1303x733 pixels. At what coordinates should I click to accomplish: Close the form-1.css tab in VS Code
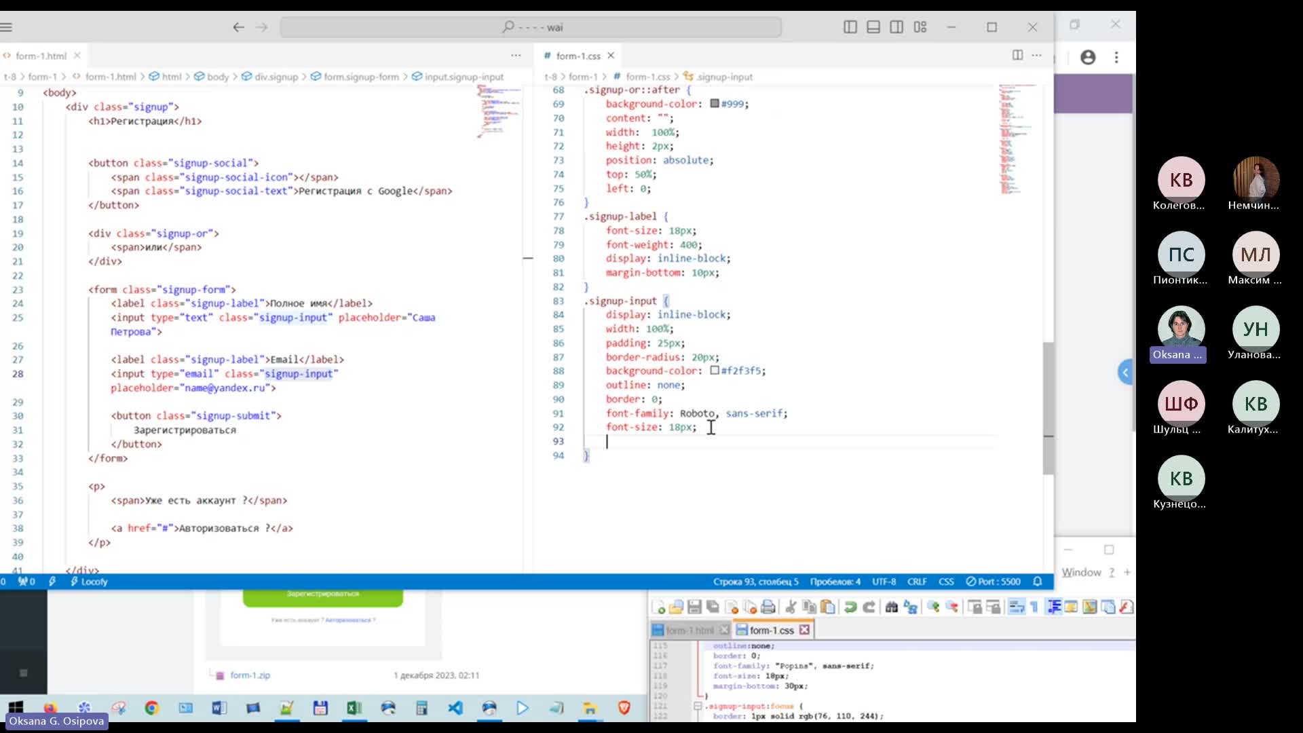(x=611, y=56)
